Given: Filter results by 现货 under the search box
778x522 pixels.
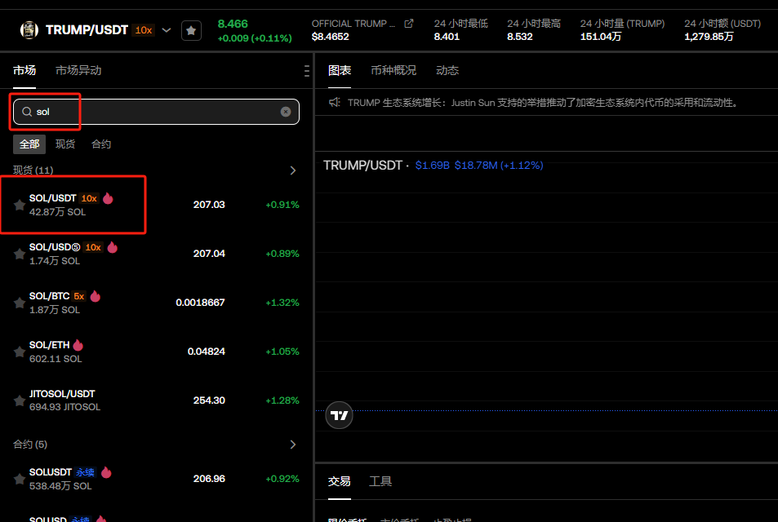Looking at the screenshot, I should 65,144.
